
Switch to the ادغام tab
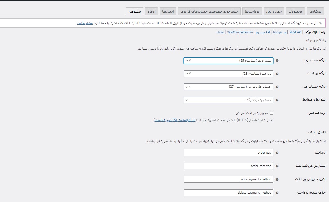click(x=151, y=11)
